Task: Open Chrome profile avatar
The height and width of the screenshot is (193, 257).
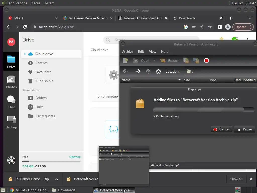Action: click(228, 27)
